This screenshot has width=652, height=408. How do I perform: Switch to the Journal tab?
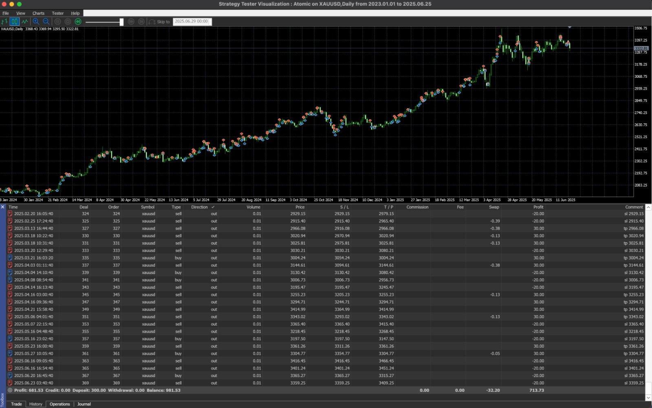(x=84, y=404)
